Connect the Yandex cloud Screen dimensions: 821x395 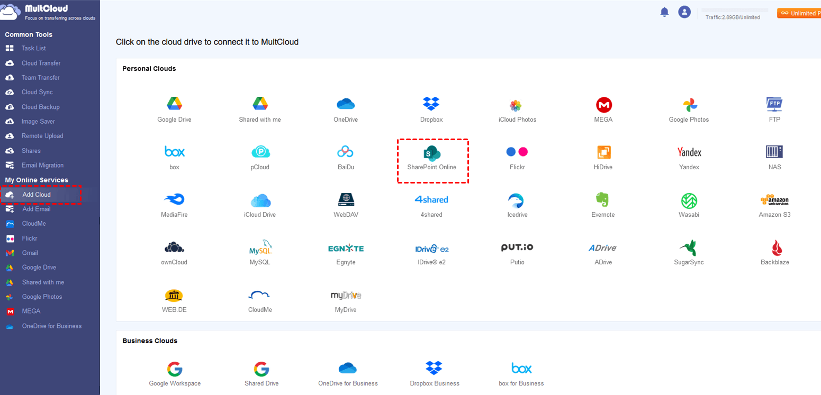click(689, 152)
